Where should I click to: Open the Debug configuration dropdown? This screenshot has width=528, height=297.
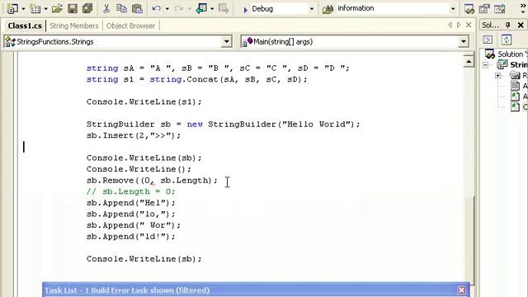(x=312, y=9)
